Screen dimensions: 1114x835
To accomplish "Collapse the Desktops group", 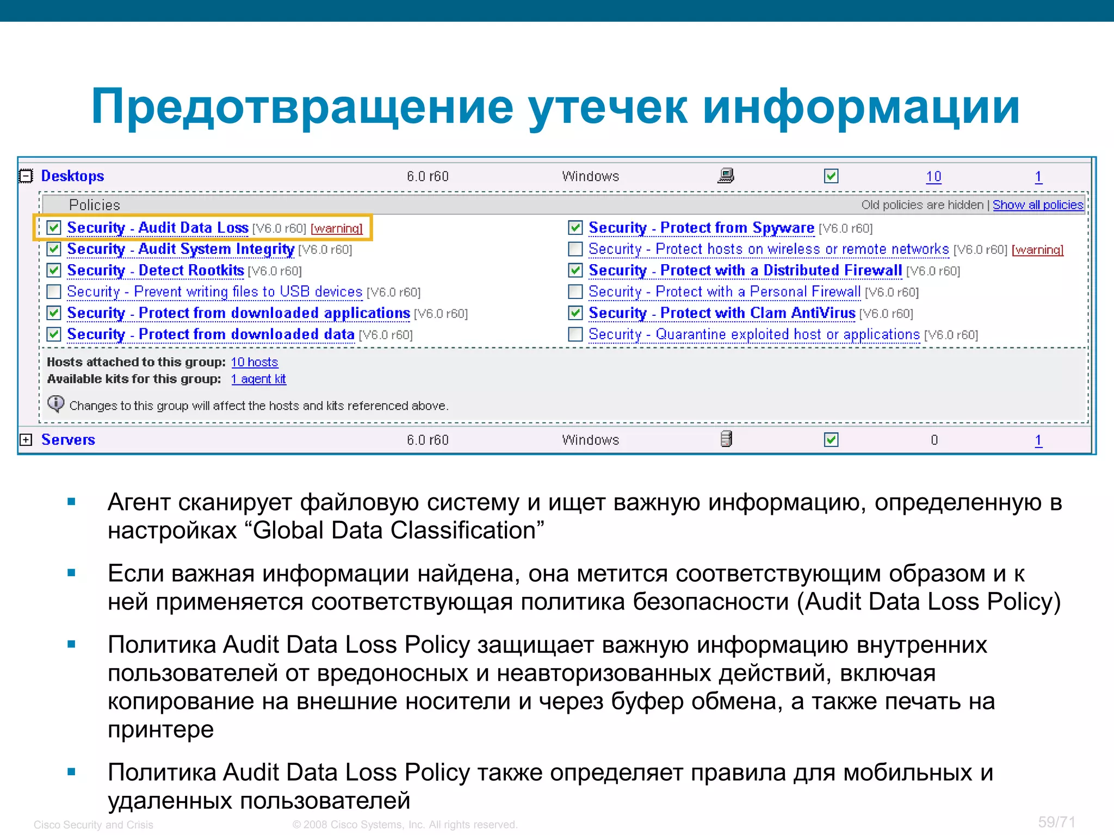I will click(x=26, y=176).
